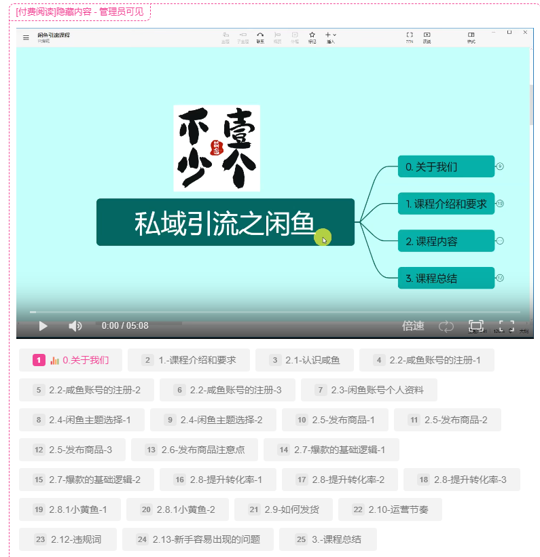Select the 2. 课程内容 mind map node

[446, 241]
